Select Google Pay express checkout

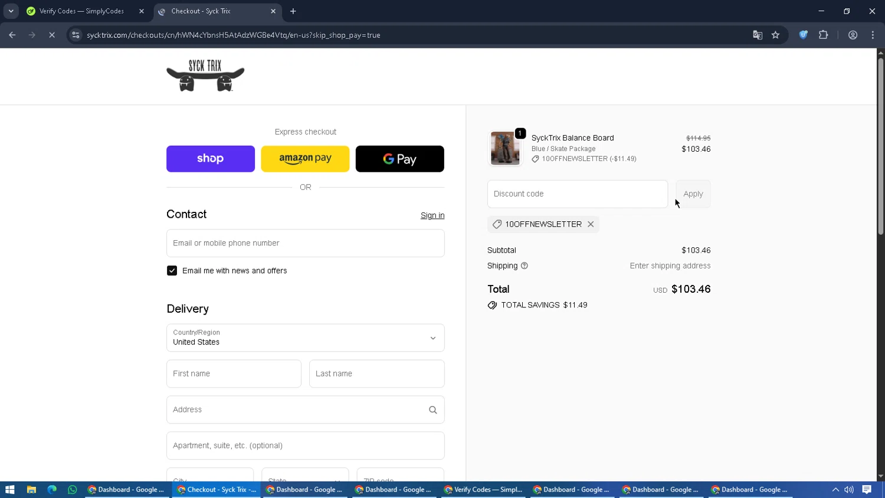[x=399, y=159]
